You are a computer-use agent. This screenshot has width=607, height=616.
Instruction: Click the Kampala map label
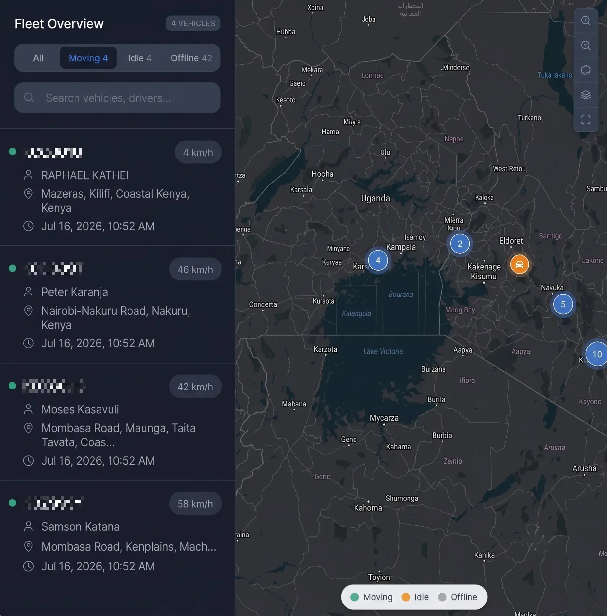[401, 247]
